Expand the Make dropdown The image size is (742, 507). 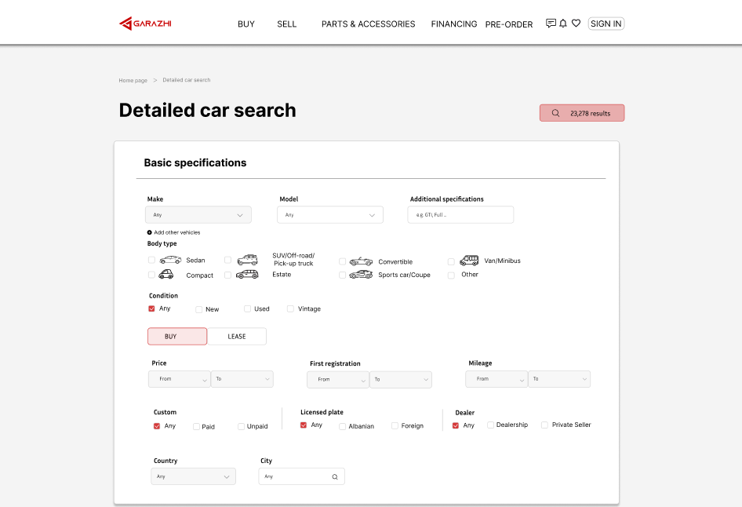pyautogui.click(x=198, y=215)
